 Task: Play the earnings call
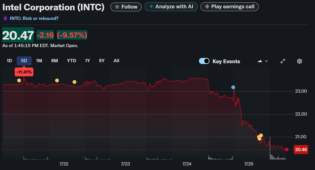[229, 7]
